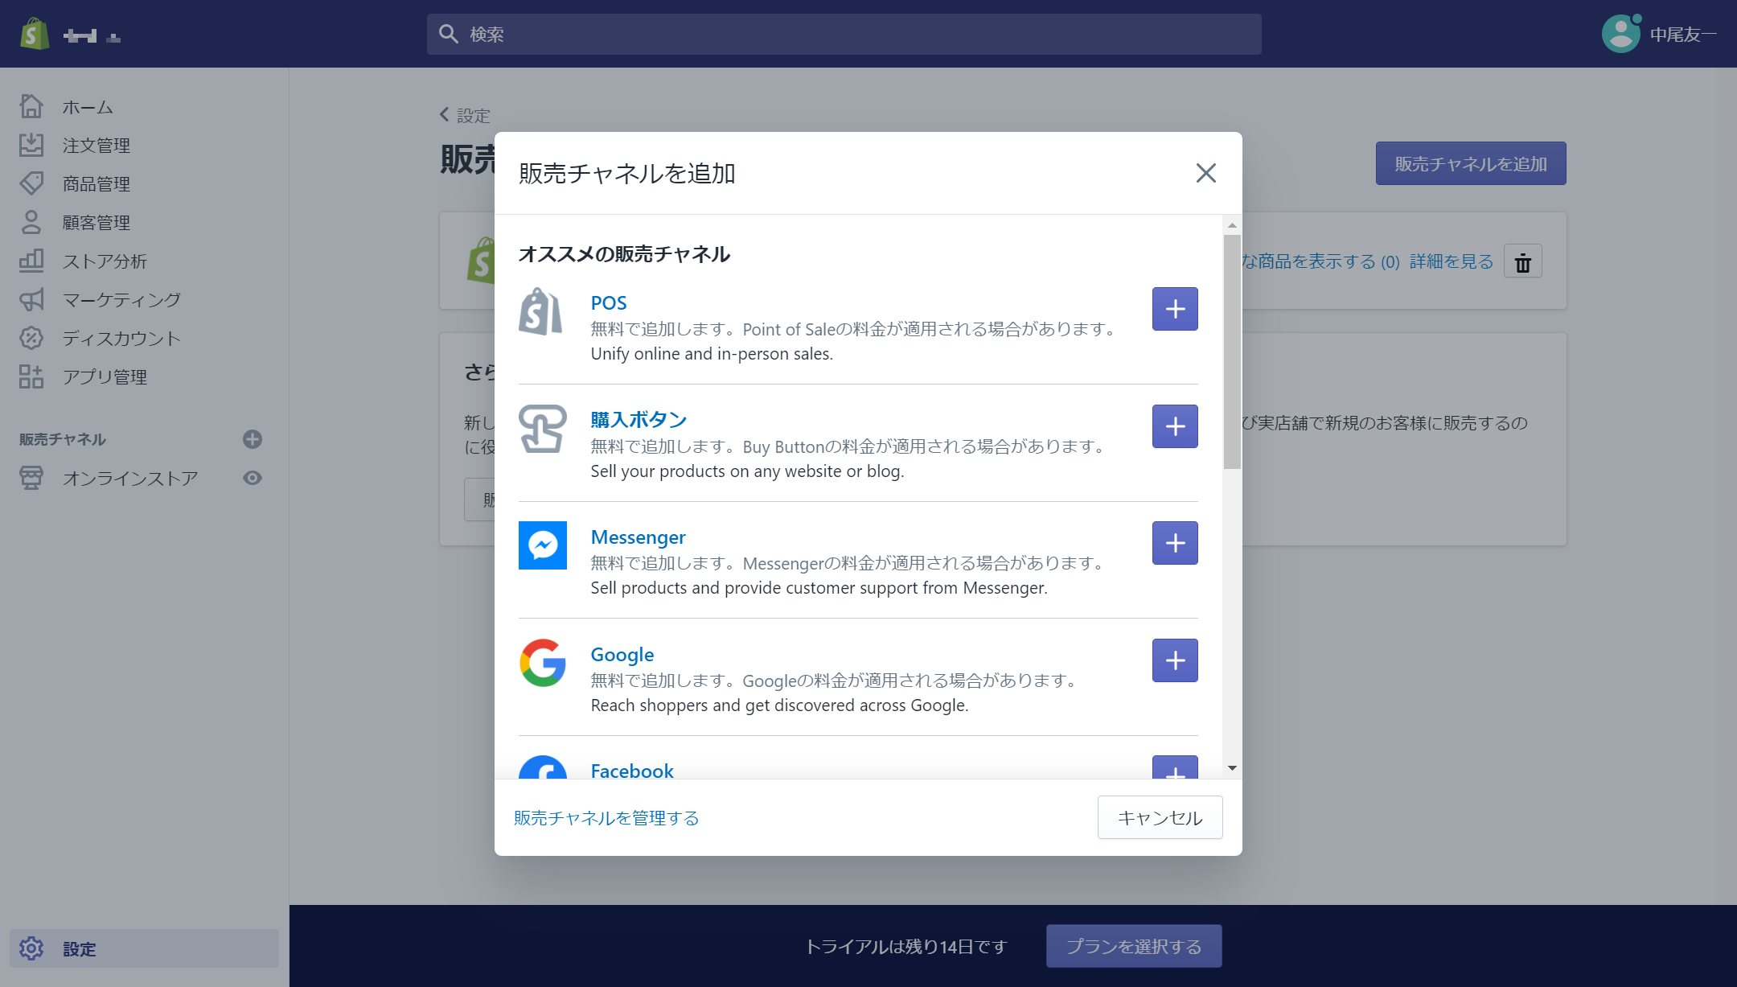Viewport: 1737px width, 987px height.
Task: Close the 販売チャネルを追加 dialog
Action: coord(1205,173)
